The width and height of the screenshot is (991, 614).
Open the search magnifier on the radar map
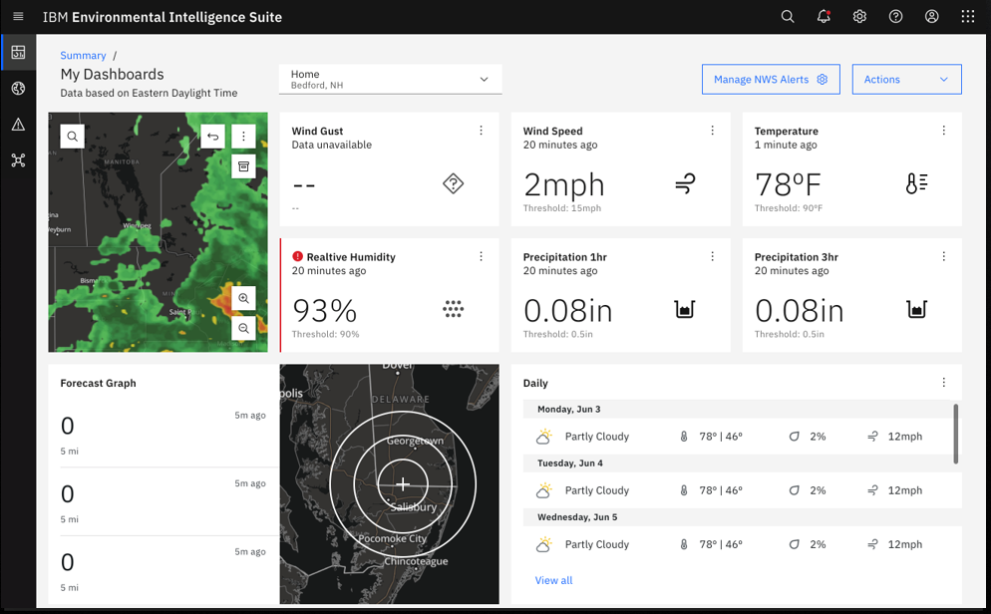click(72, 136)
